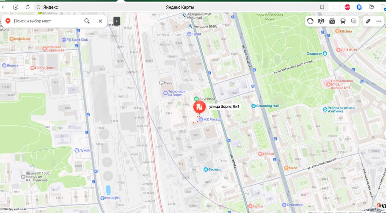Open ВкусВилл store marker
This screenshot has width=386, height=213.
point(196,99)
